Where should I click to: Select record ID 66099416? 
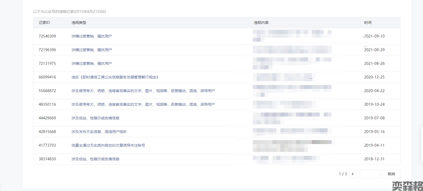point(47,77)
